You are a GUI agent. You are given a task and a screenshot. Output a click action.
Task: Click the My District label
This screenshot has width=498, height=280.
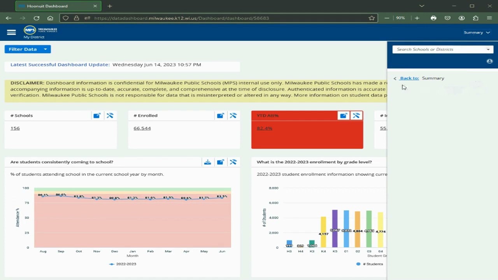coord(34,37)
